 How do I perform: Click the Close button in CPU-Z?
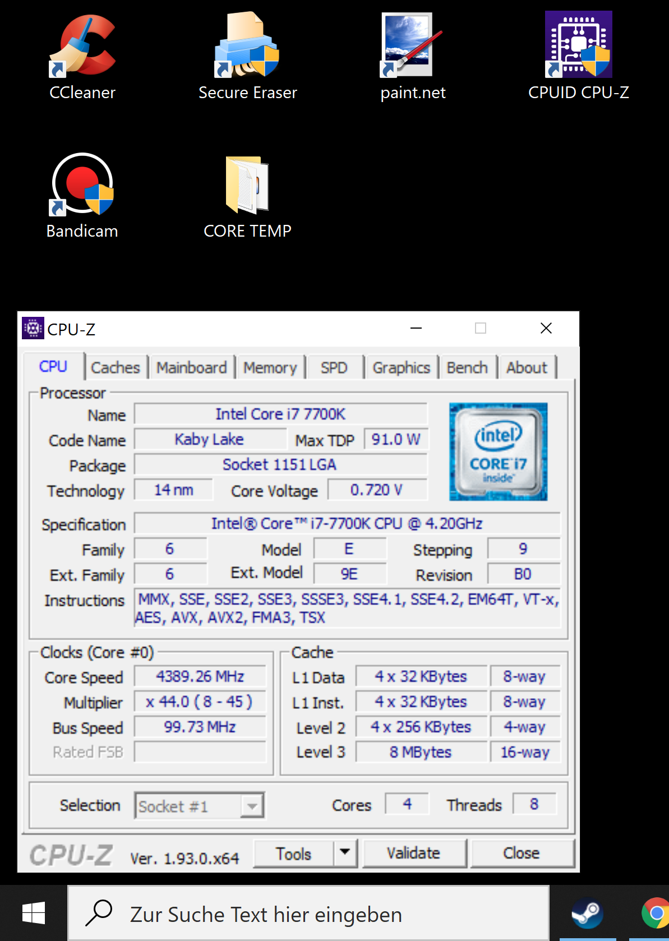tap(522, 854)
